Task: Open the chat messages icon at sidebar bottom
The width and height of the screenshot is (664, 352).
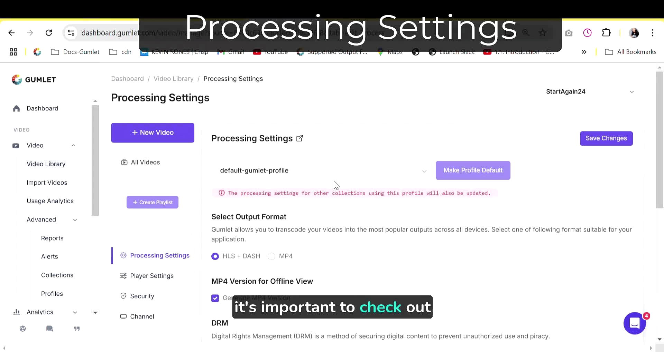Action: 50,329
